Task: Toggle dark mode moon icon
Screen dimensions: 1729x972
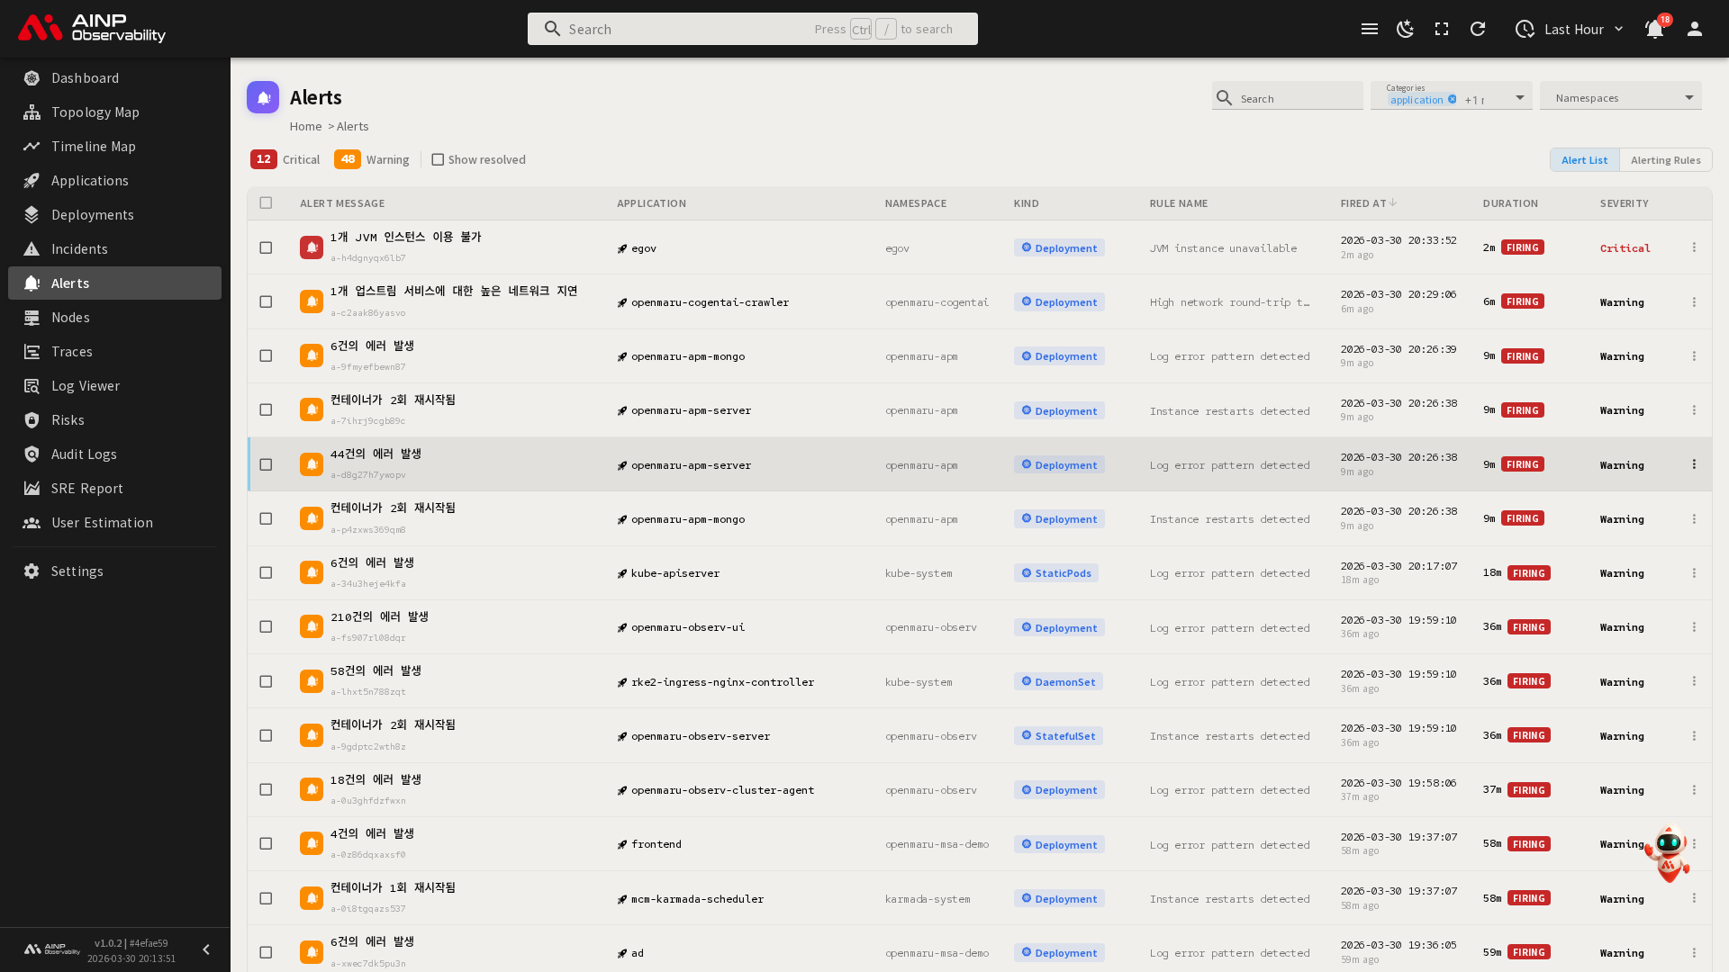Action: click(1405, 29)
